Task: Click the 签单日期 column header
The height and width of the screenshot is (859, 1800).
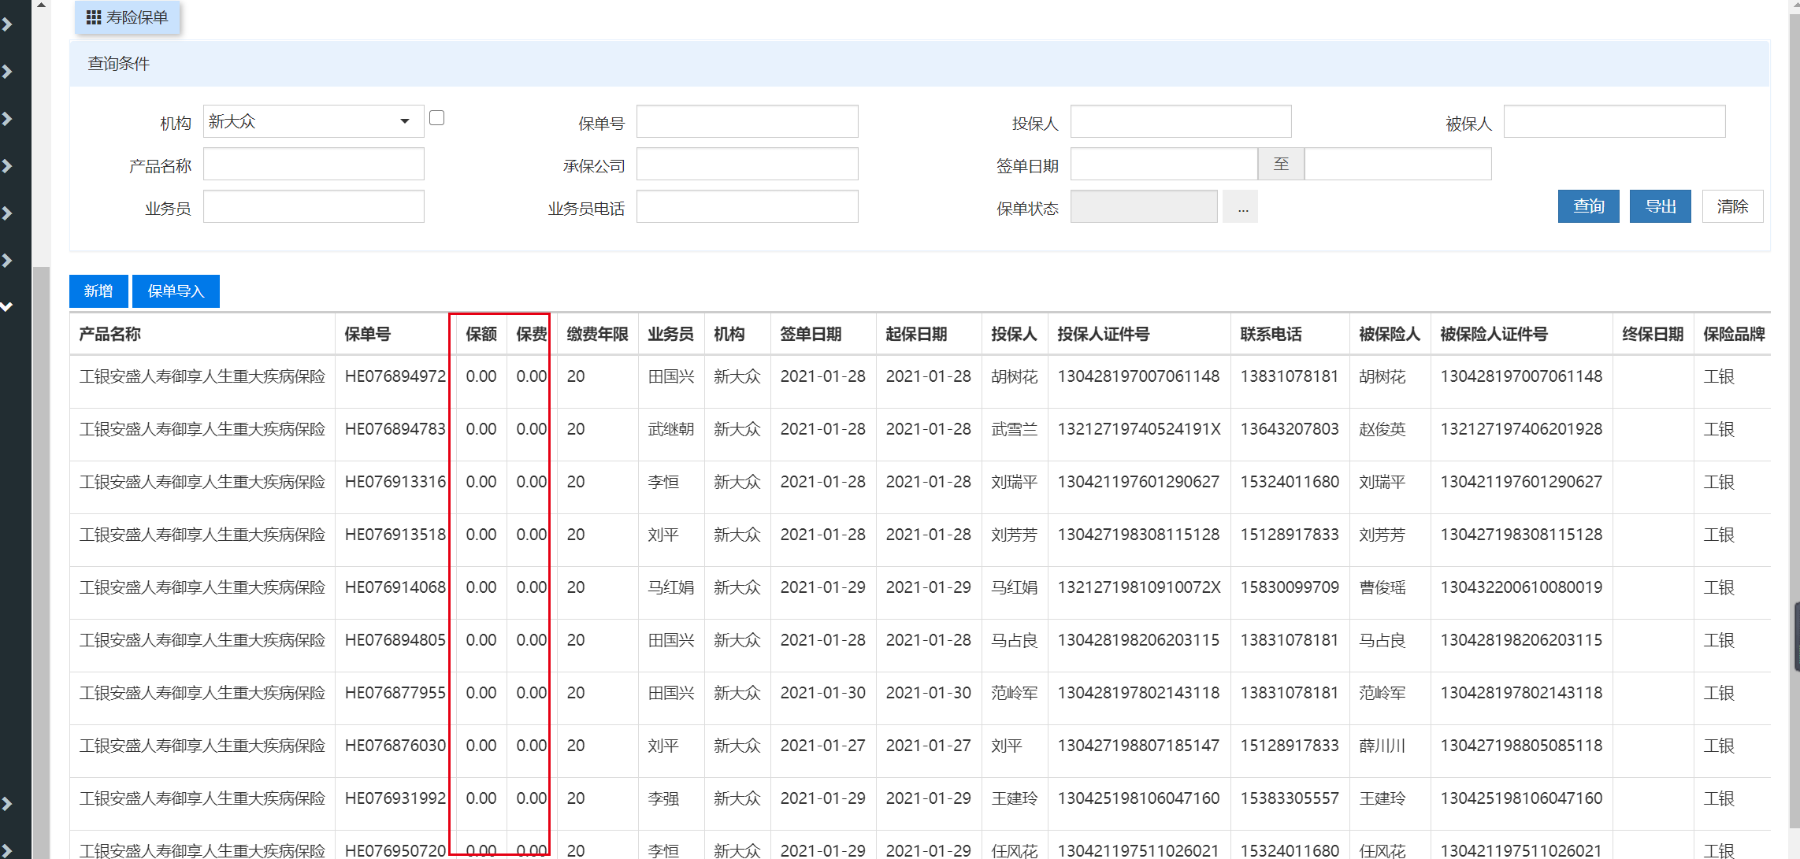Action: 811,334
